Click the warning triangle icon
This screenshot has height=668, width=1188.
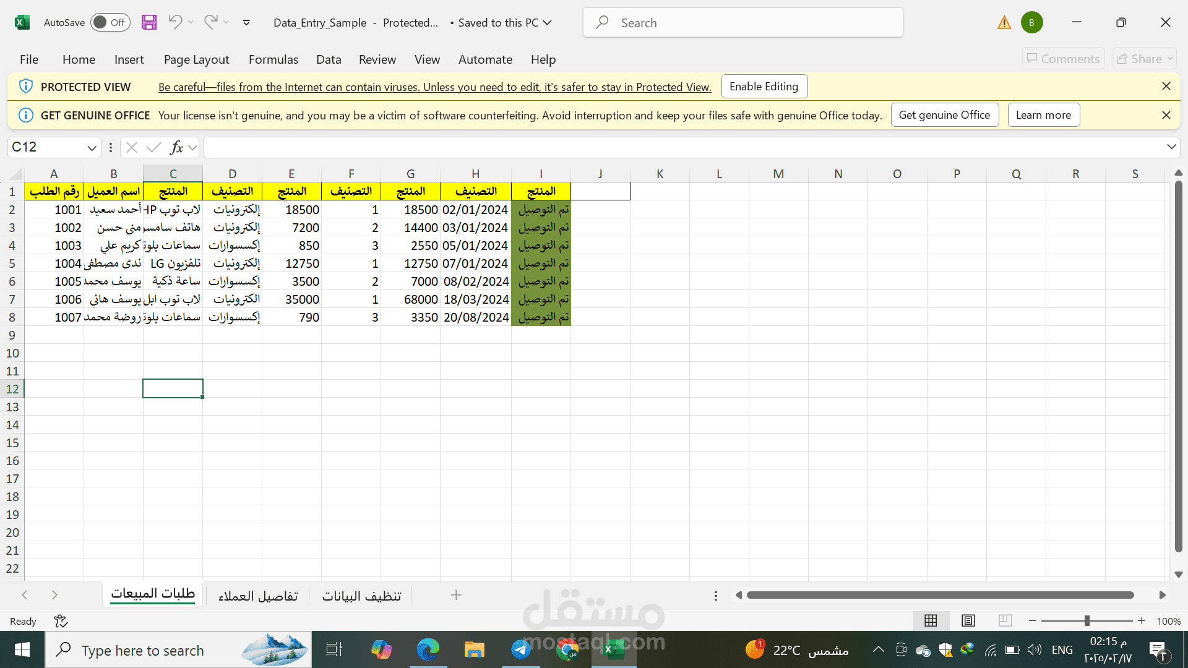click(1004, 23)
